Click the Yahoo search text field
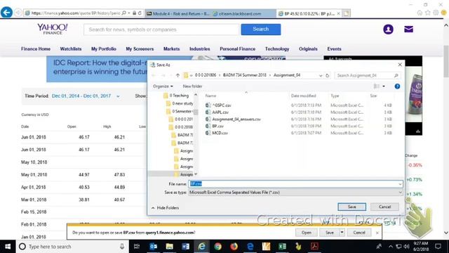The image size is (449, 253). tap(161, 30)
